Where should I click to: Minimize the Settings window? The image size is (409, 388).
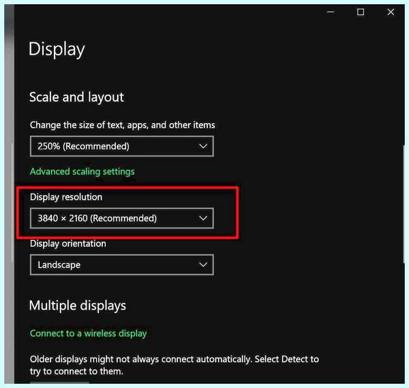click(x=331, y=12)
